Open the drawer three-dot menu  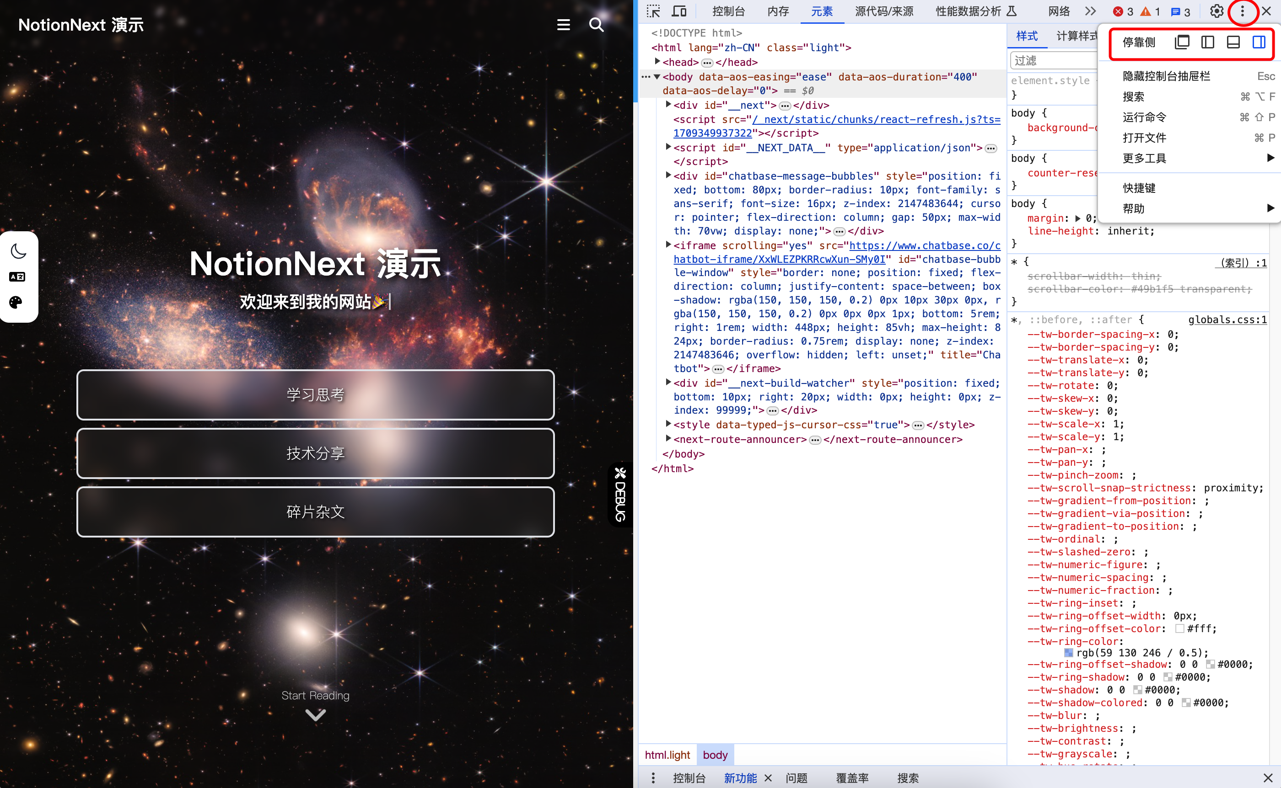coord(653,778)
